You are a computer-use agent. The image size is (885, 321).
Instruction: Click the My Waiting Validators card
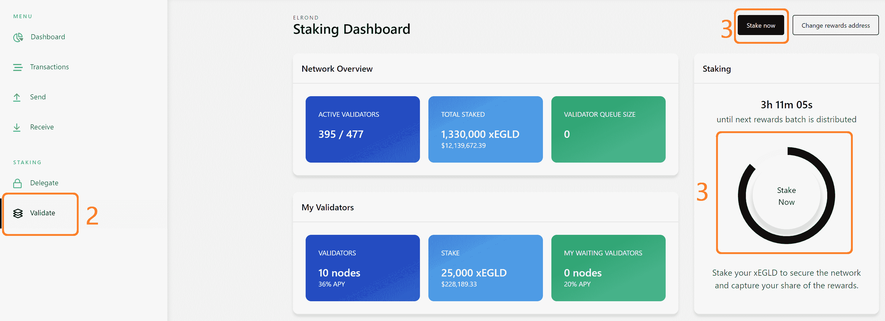coord(608,268)
